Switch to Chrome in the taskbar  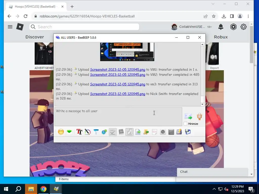click(x=44, y=189)
